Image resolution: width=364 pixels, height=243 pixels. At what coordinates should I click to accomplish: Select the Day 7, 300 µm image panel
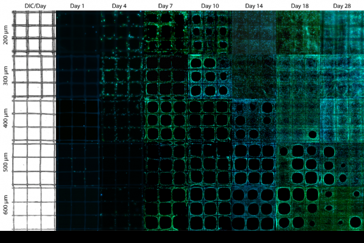click(x=166, y=76)
